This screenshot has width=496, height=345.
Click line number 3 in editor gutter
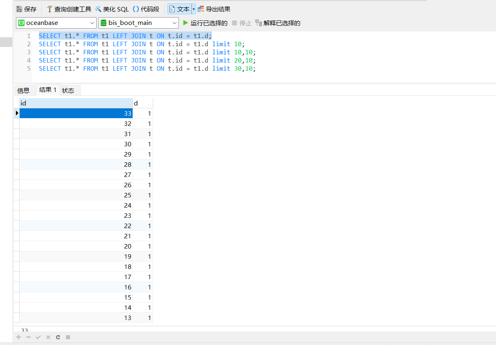29,52
